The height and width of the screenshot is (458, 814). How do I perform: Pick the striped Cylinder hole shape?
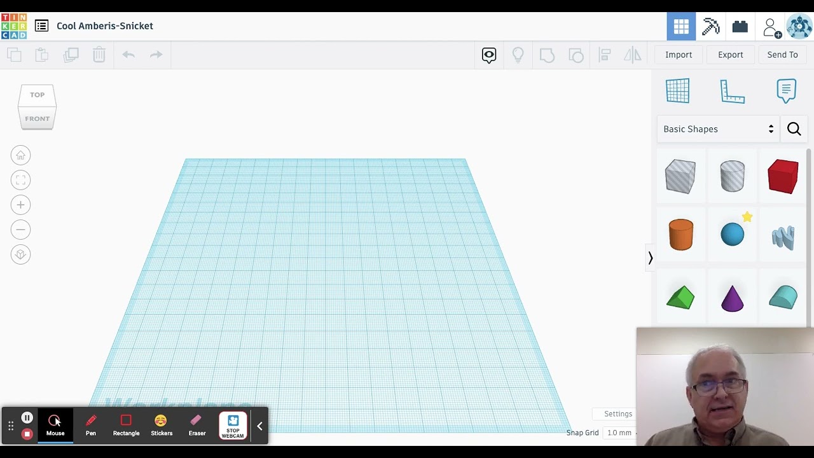[x=732, y=176]
